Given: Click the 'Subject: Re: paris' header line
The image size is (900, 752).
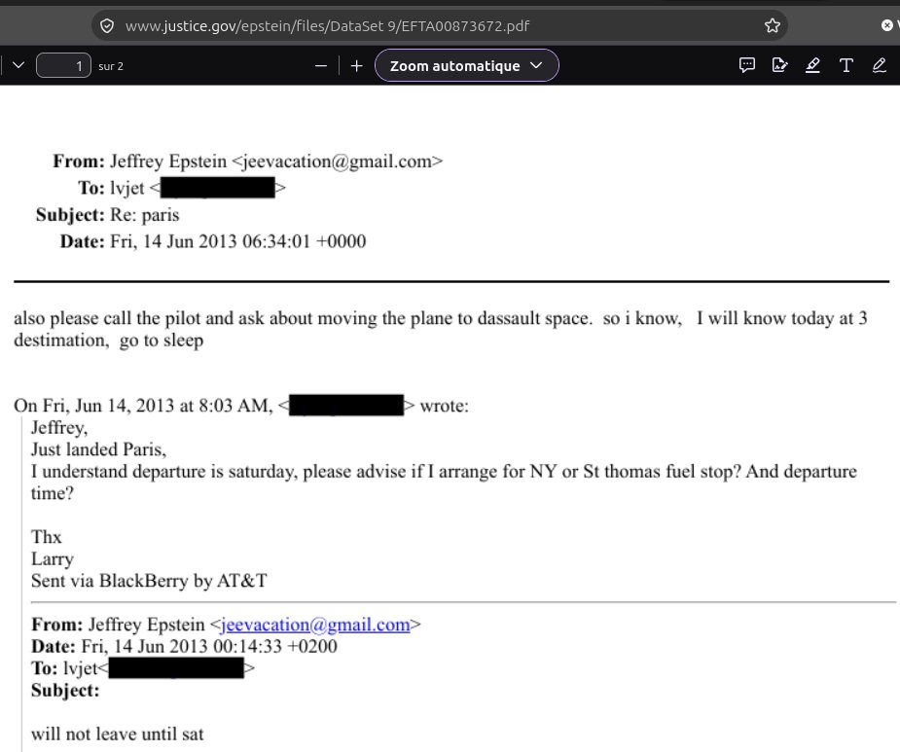Looking at the screenshot, I should pos(107,215).
